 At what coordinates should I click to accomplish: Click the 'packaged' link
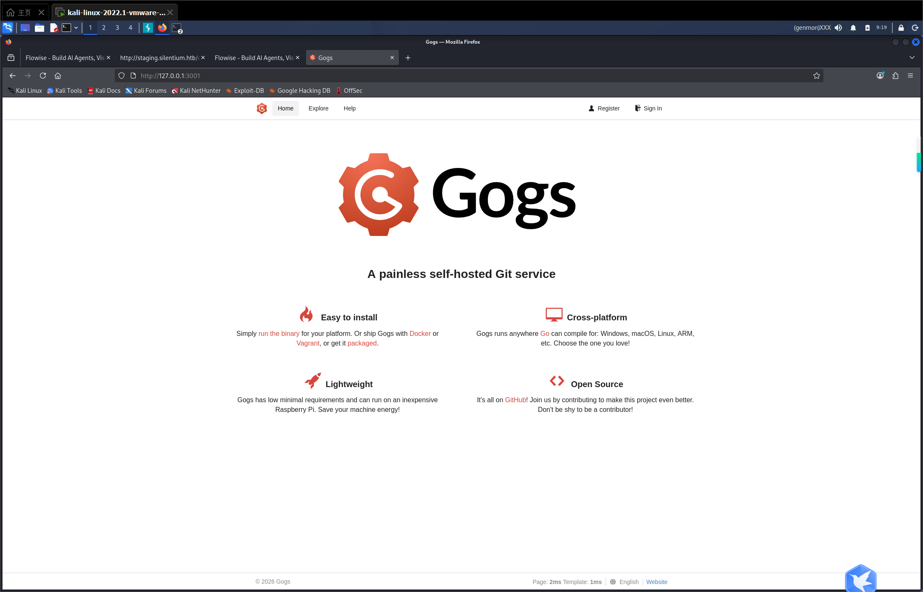(x=362, y=343)
